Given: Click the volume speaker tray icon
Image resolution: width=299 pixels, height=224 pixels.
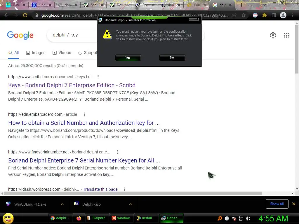Looking at the screenshot, I should pos(248,218).
